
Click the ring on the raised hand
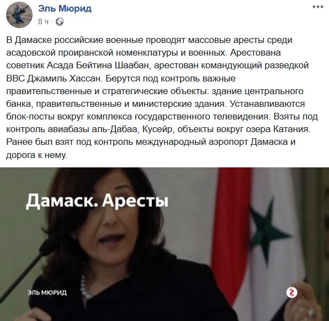(310, 313)
